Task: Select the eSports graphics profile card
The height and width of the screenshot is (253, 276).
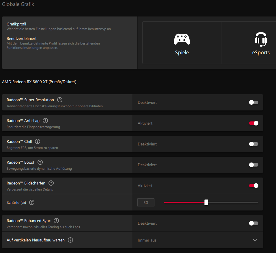Action: (249, 43)
